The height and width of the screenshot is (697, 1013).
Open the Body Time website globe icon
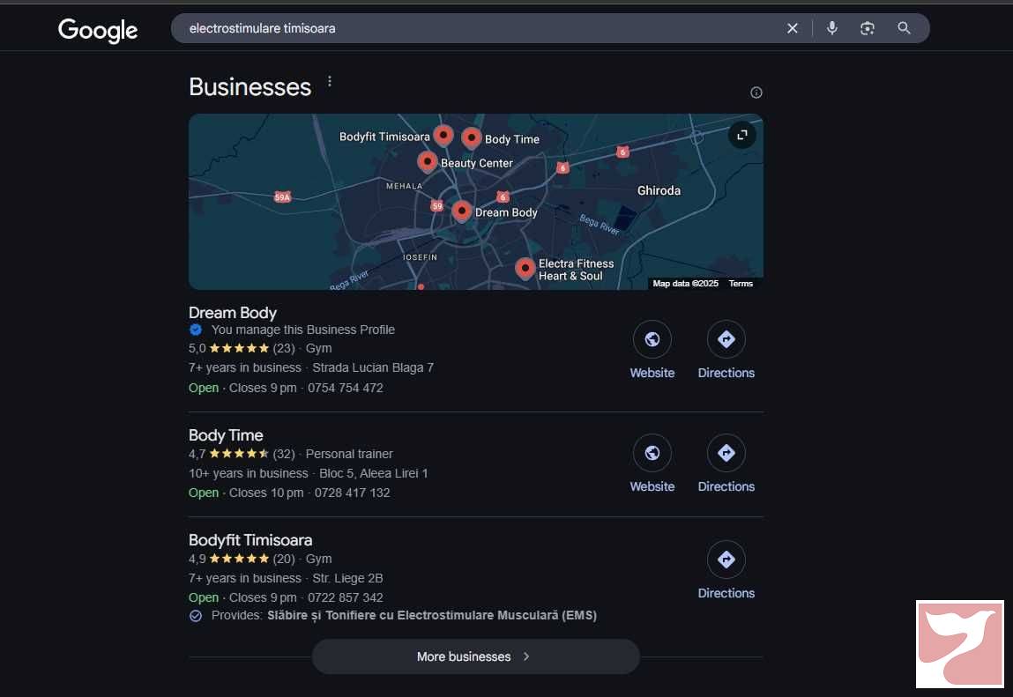point(652,453)
